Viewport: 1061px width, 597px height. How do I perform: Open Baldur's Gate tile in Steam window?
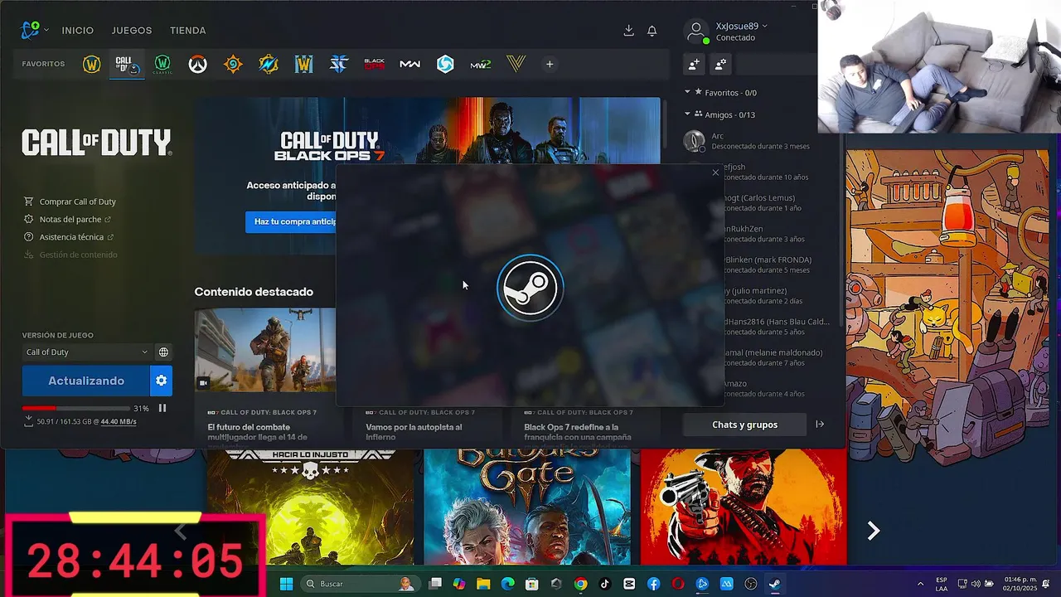(x=527, y=507)
